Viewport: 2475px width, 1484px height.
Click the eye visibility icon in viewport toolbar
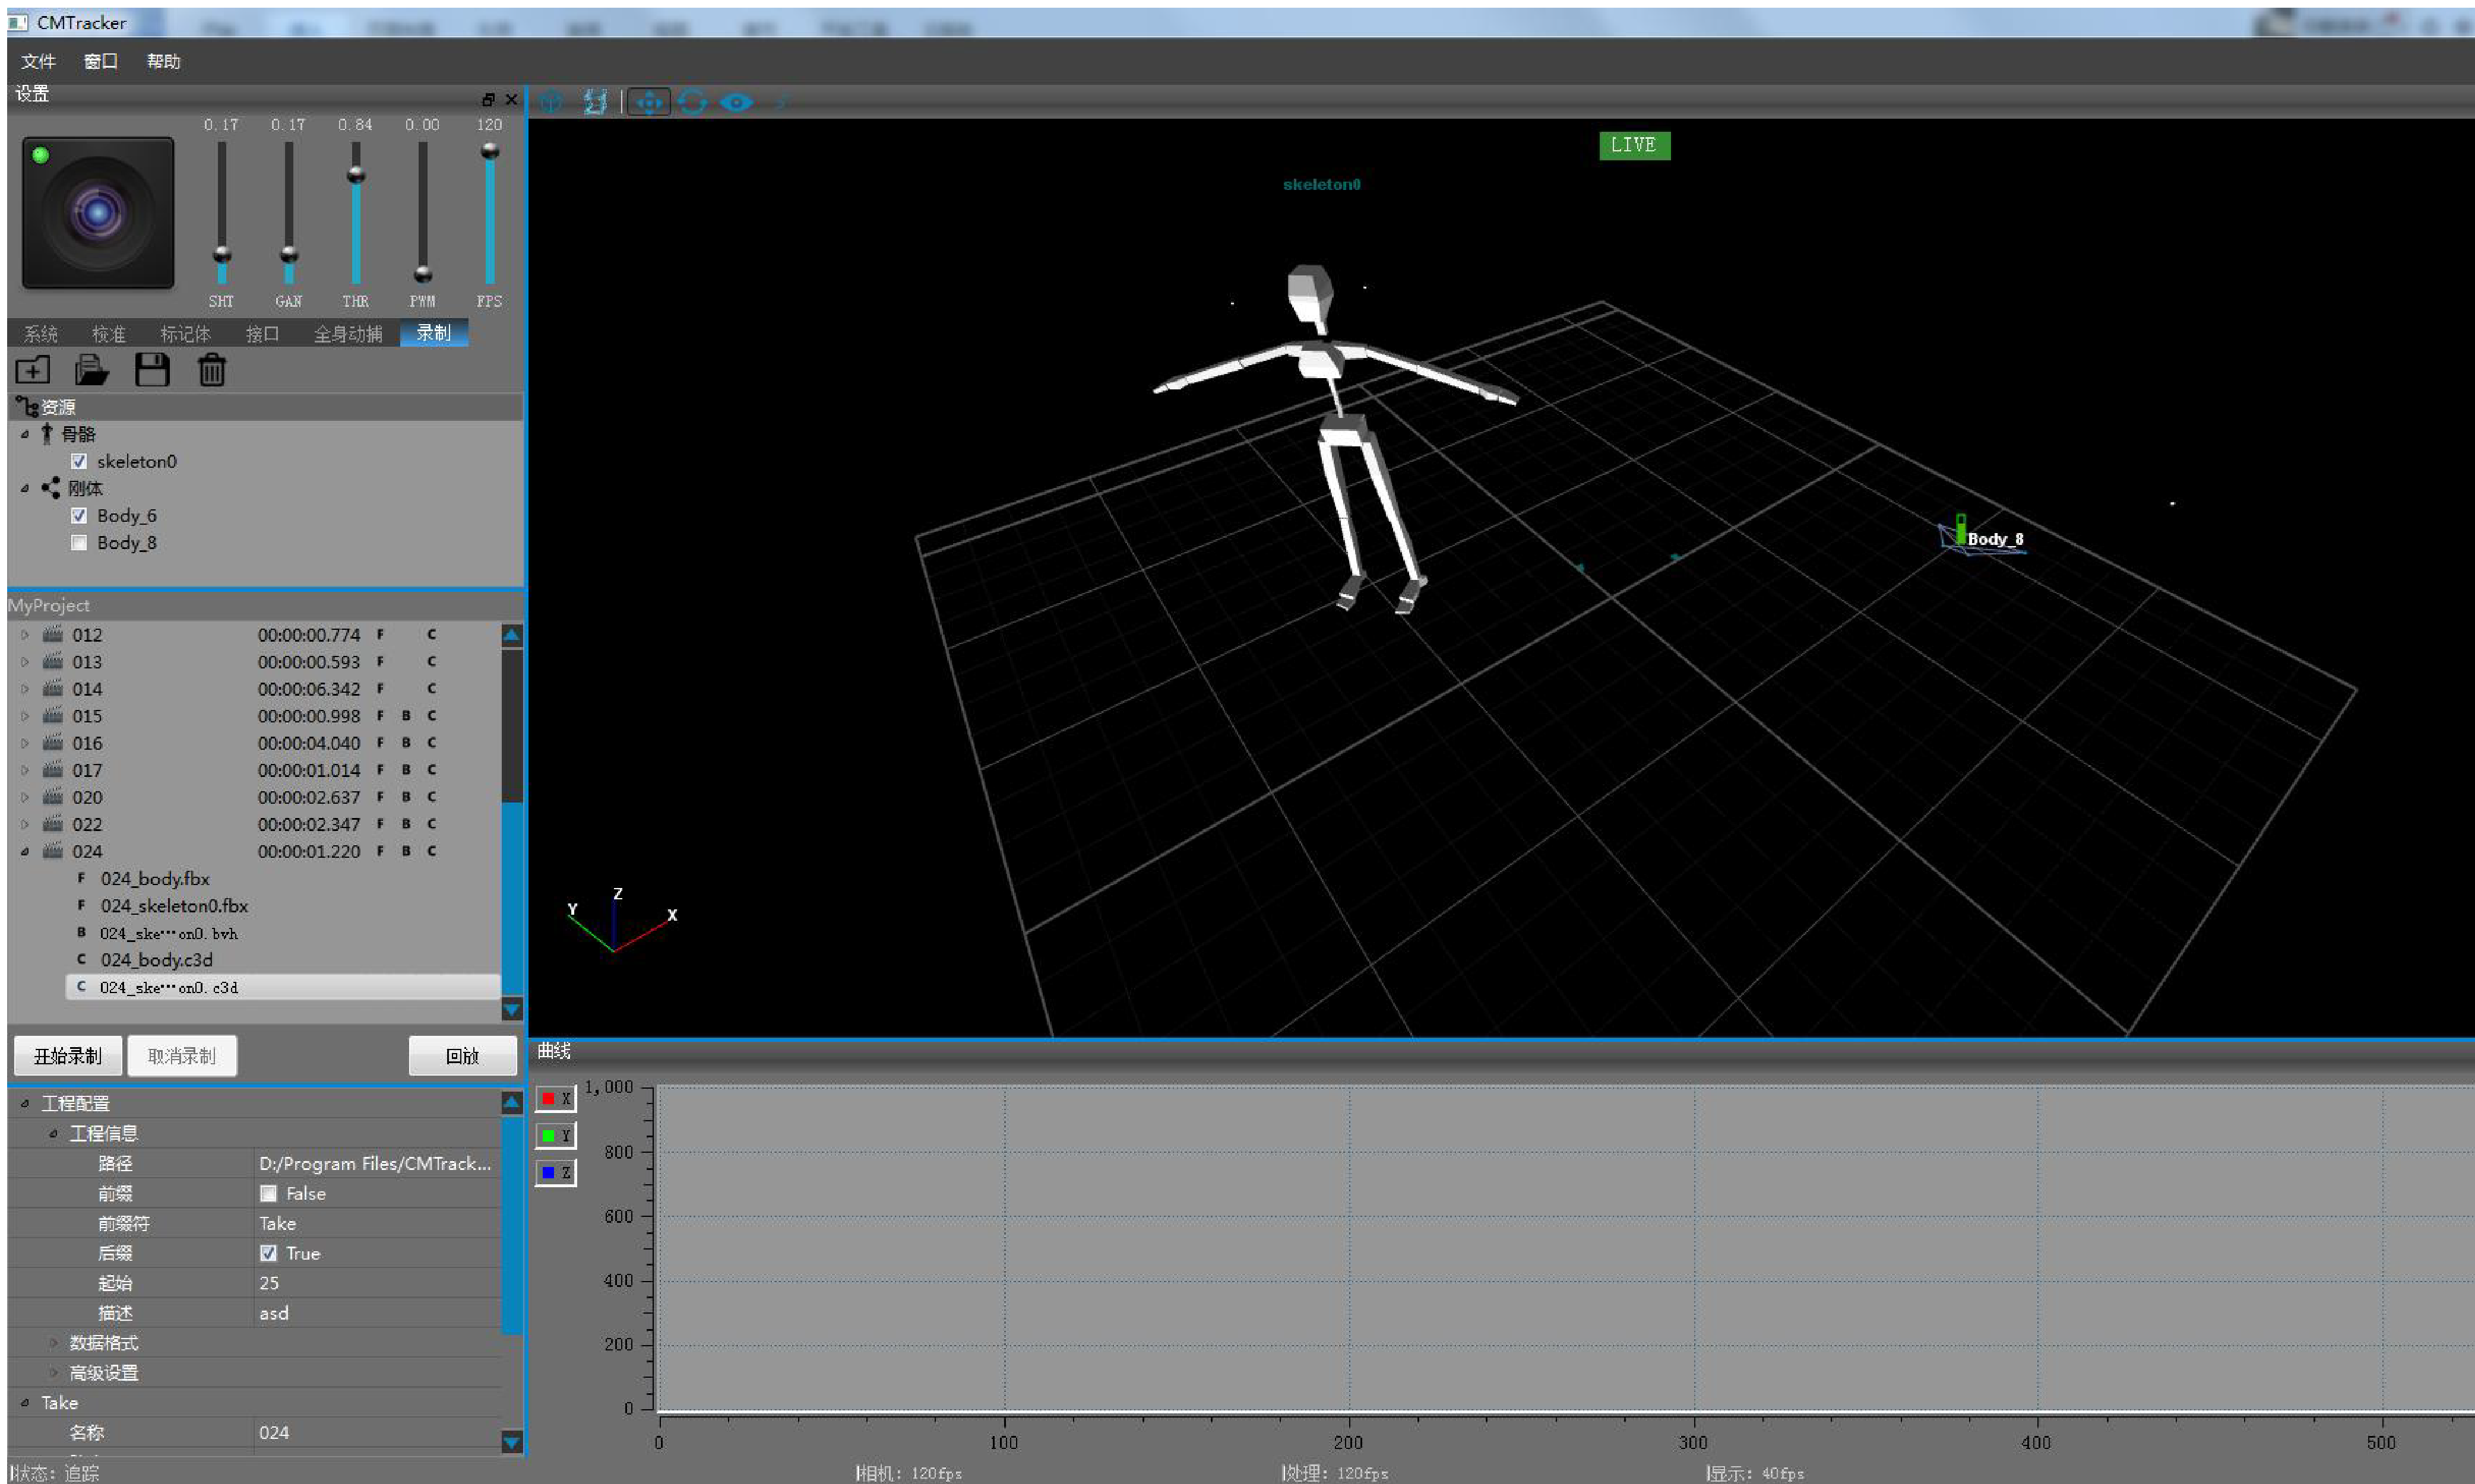click(x=736, y=102)
